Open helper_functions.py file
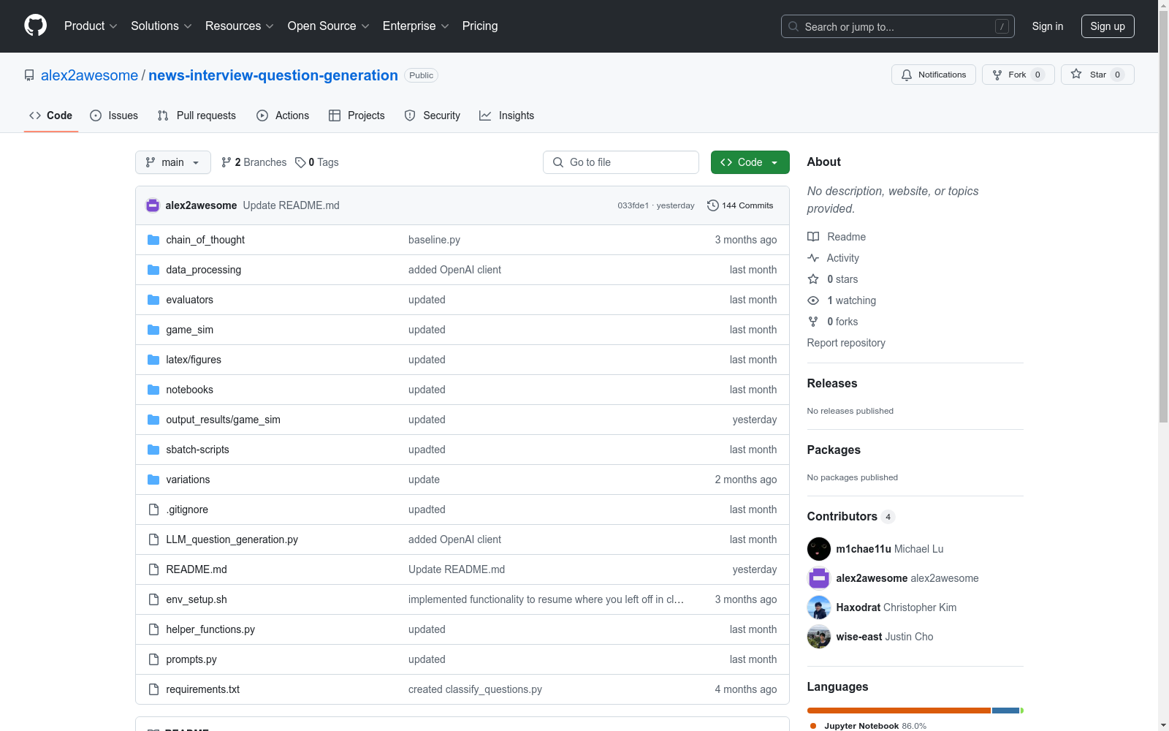1169x731 pixels. click(x=210, y=629)
